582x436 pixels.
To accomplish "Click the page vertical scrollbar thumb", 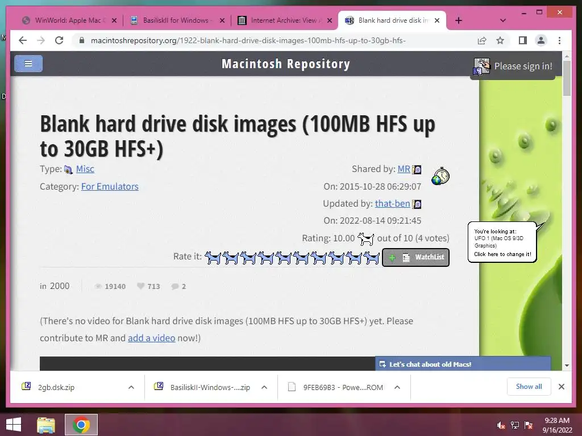I will click(x=567, y=78).
